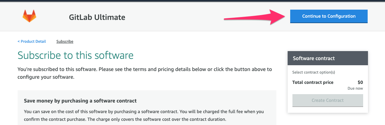Click the pink arrow annotation

(254, 17)
